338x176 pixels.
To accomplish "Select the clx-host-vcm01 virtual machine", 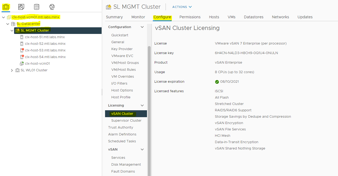I will click(37, 64).
